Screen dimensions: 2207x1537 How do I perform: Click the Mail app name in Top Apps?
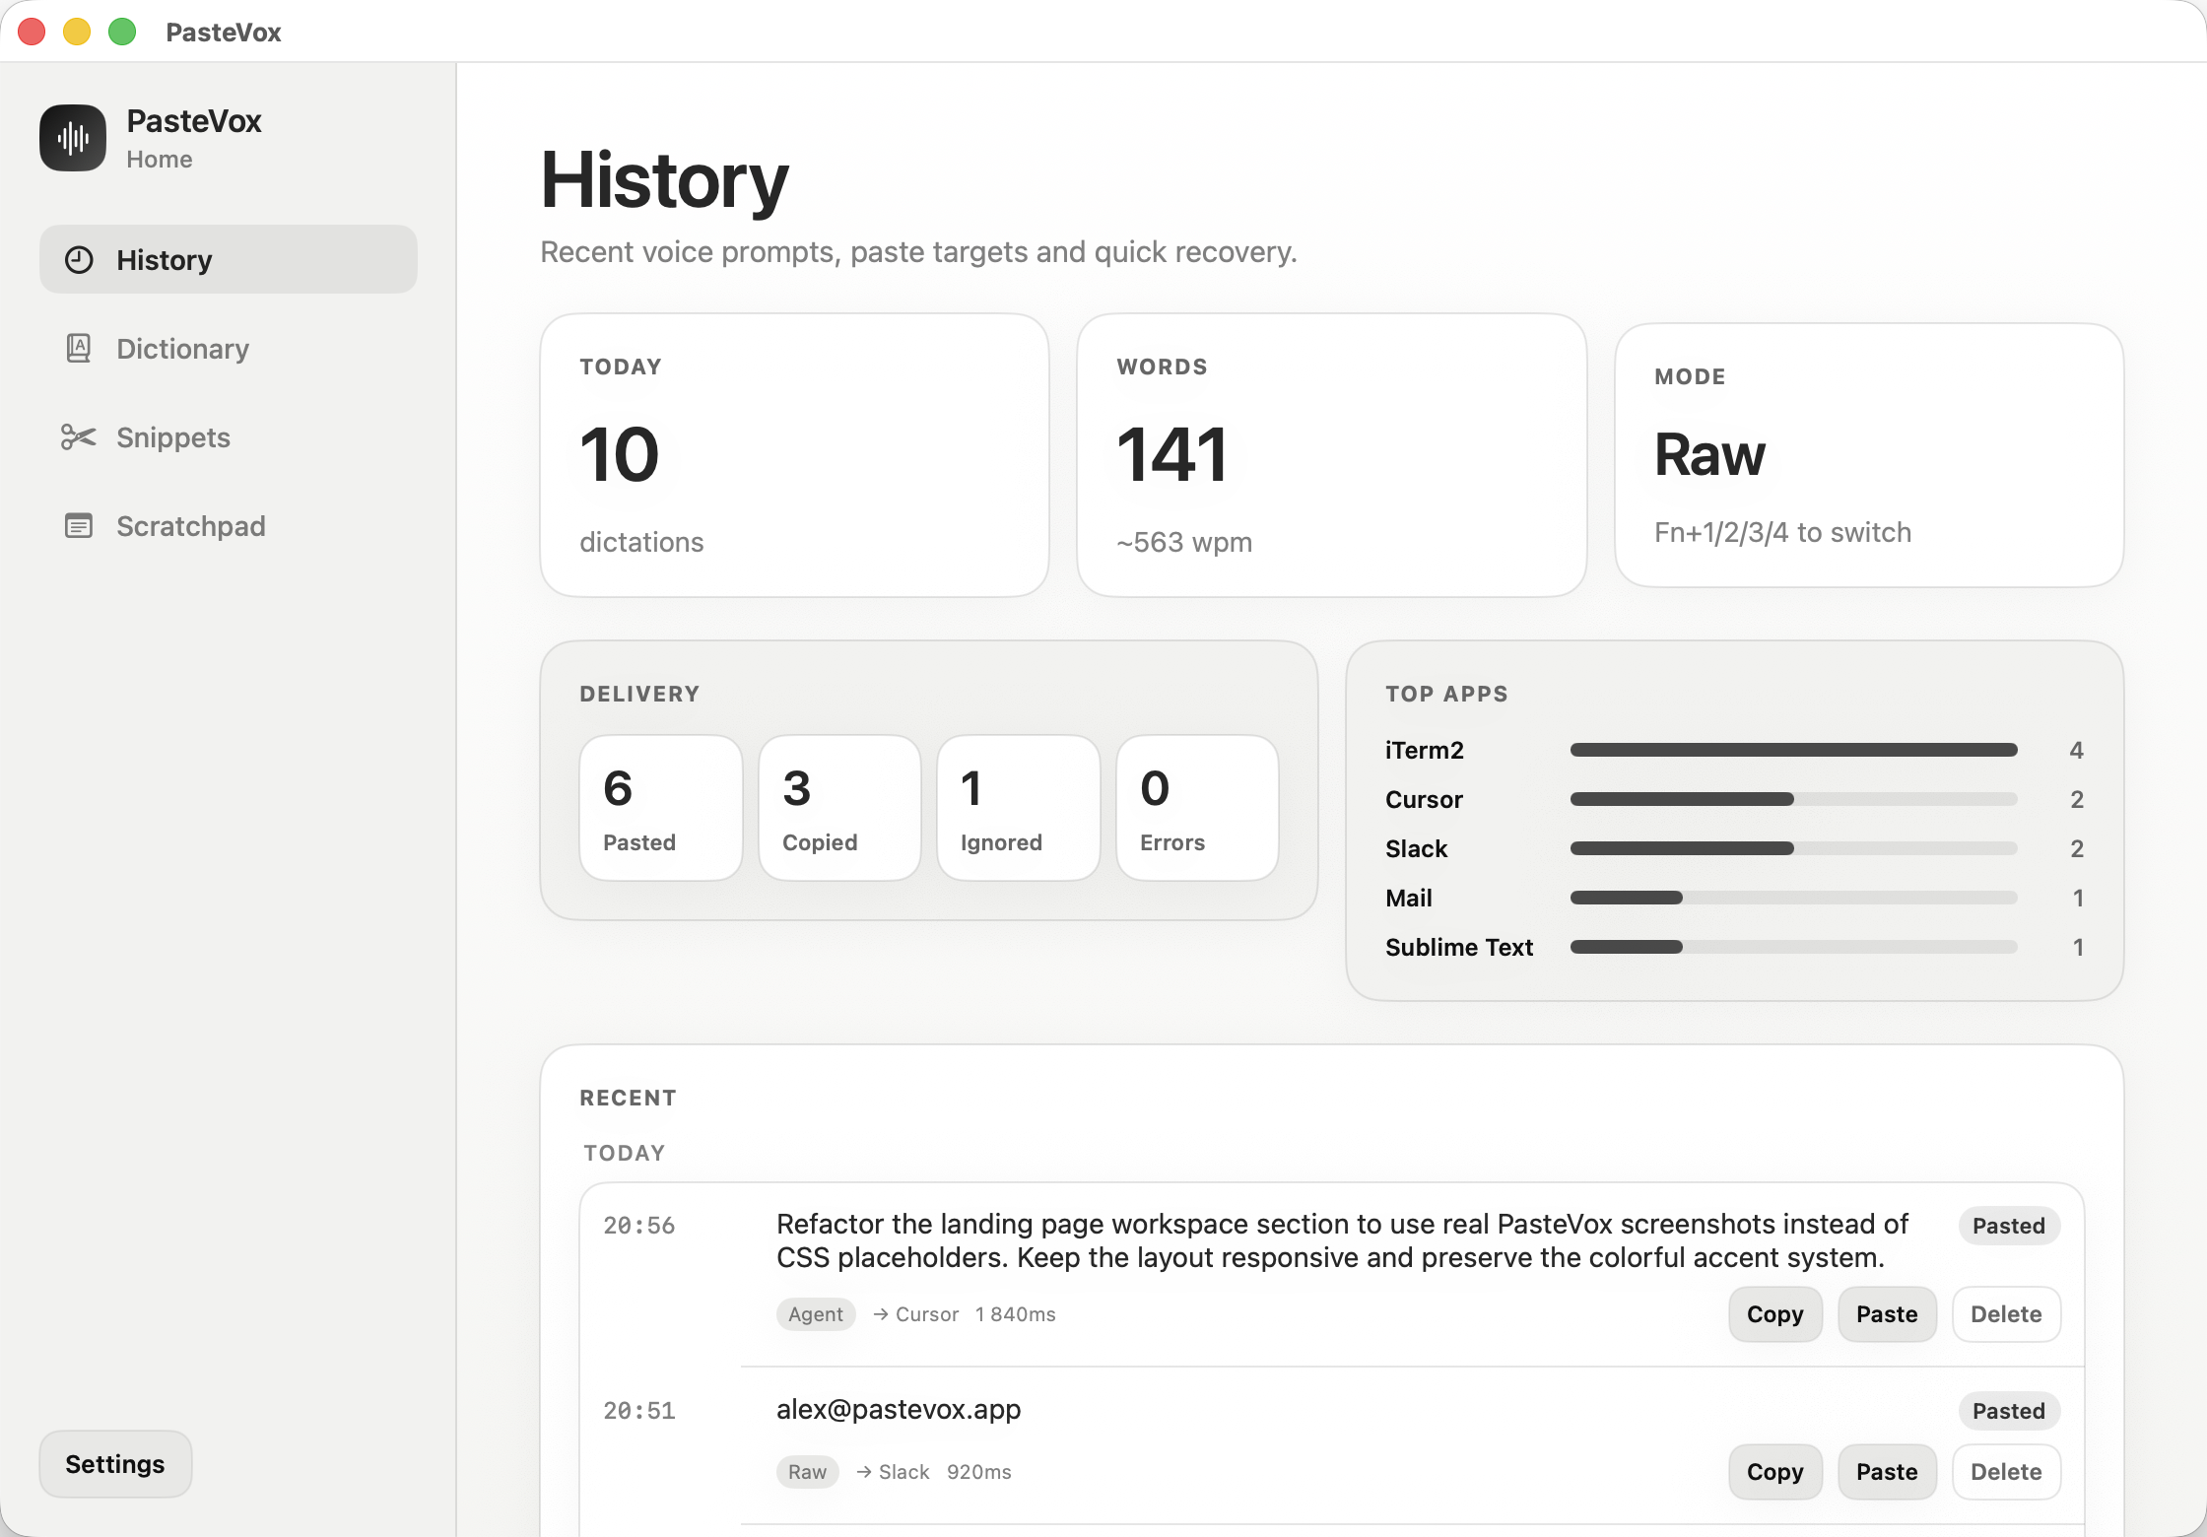(1409, 898)
